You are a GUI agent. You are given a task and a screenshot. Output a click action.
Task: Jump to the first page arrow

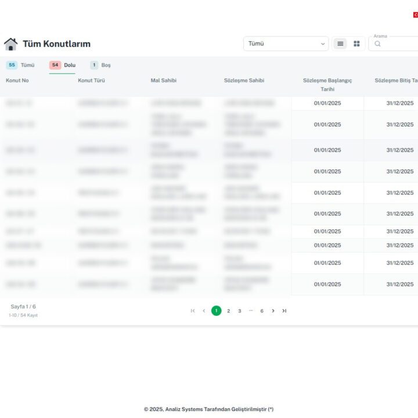[193, 311]
